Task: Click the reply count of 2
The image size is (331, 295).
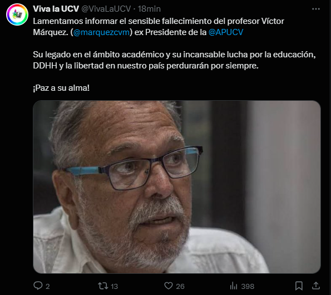Action: 48,286
